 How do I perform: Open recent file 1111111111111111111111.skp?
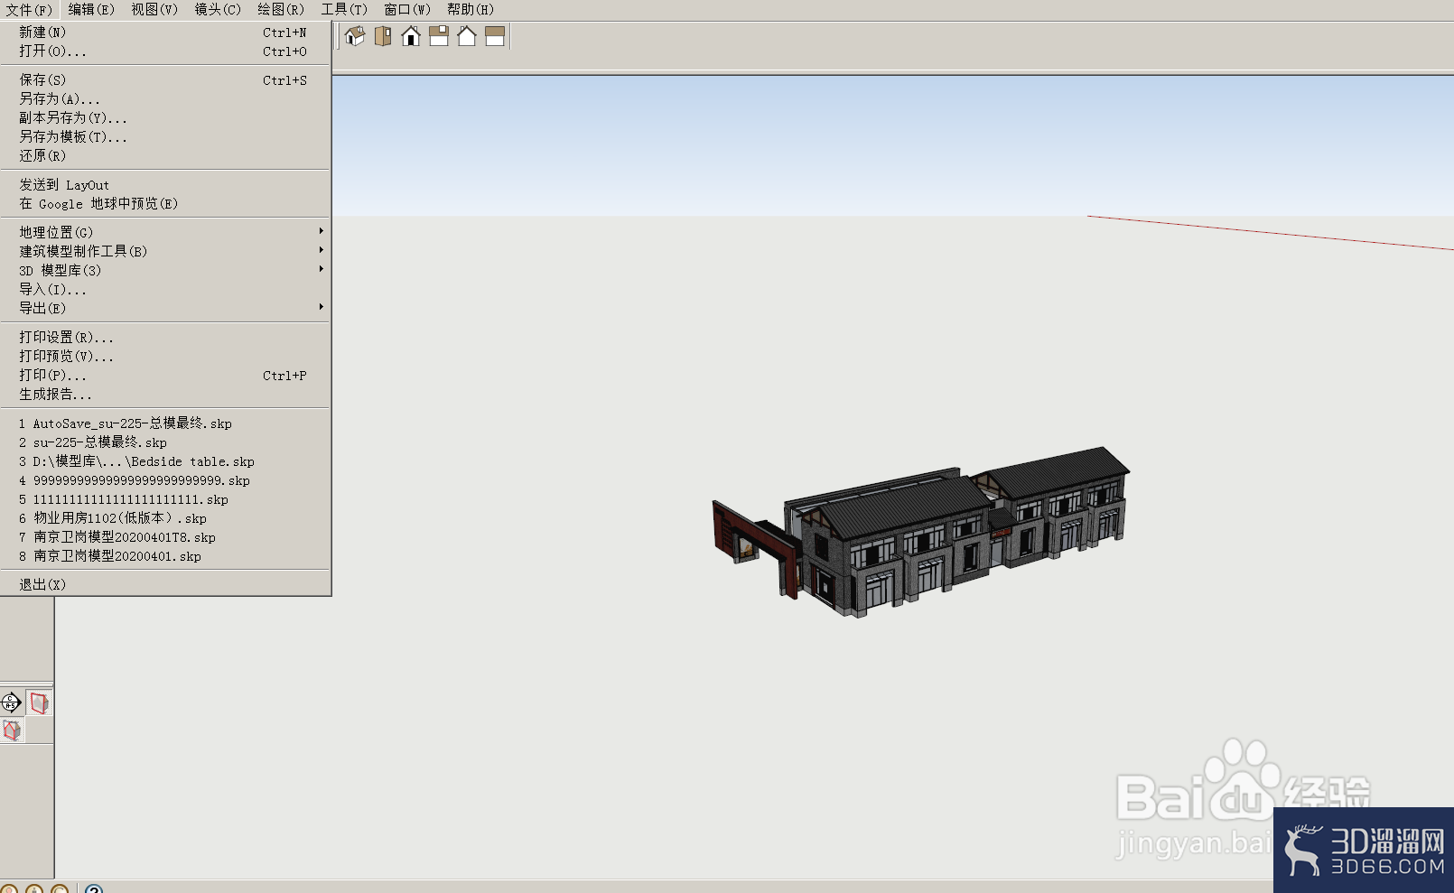click(165, 499)
